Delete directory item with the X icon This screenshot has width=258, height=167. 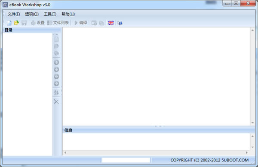point(56,102)
